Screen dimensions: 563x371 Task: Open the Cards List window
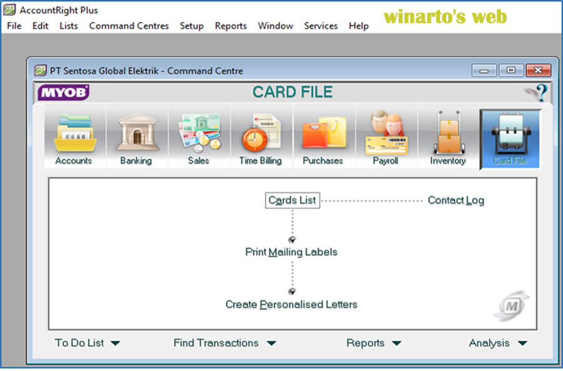(292, 200)
